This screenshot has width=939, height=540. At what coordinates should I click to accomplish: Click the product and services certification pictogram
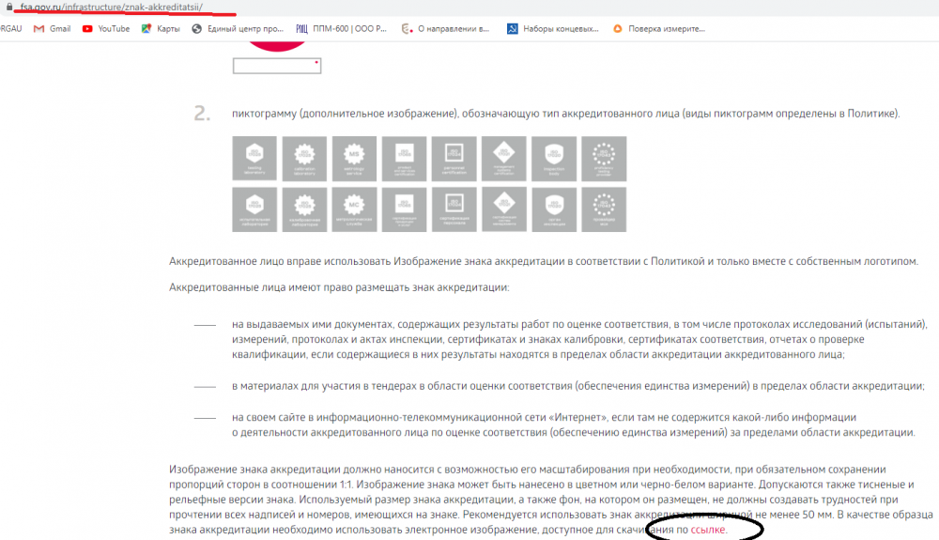click(404, 159)
